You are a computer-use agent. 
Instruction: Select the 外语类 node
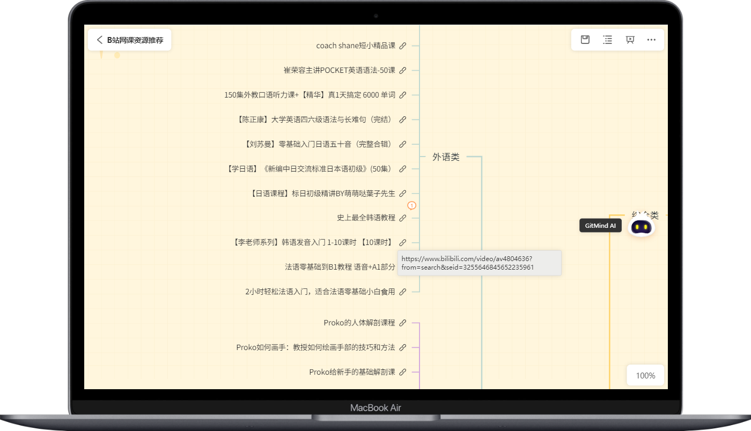point(446,157)
